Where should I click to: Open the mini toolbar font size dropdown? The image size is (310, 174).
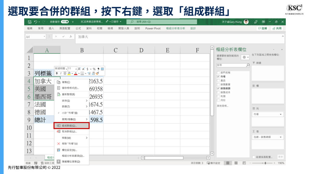click(76, 69)
